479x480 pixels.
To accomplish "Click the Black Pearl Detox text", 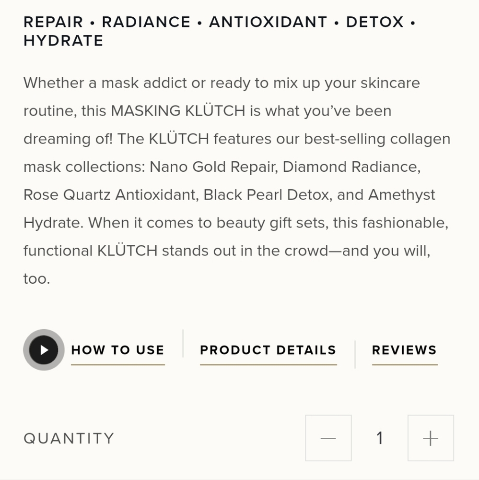I will coord(266,195).
